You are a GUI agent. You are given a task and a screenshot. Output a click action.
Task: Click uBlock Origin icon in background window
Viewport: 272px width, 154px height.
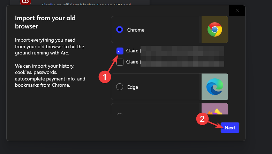click(x=25, y=2)
